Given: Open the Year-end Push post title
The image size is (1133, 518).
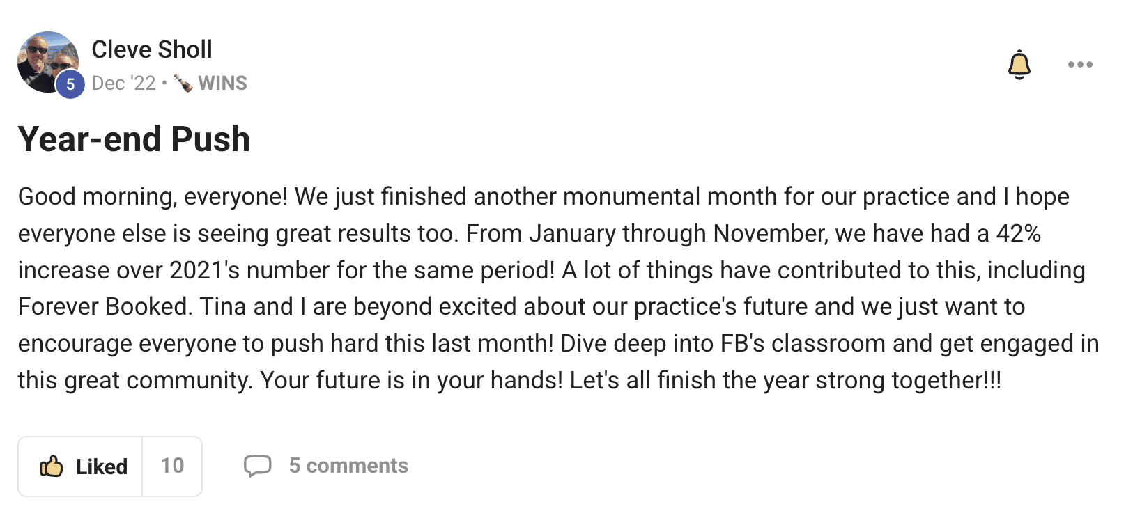Looking at the screenshot, I should [134, 139].
